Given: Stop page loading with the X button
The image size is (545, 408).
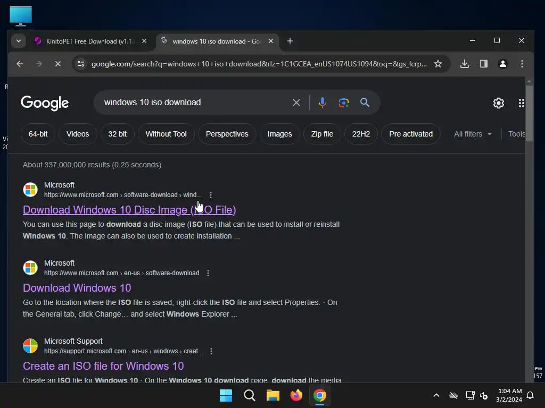Looking at the screenshot, I should [58, 64].
